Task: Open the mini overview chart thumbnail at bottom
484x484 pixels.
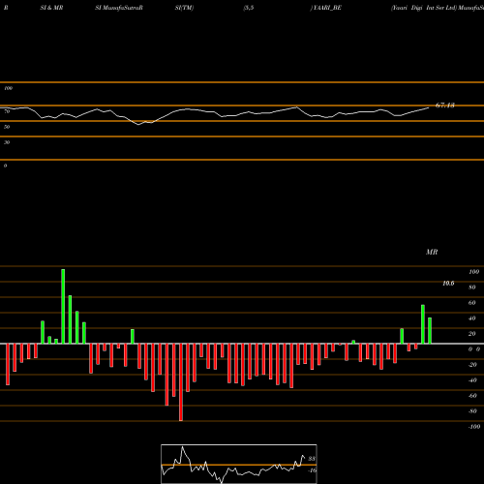Action: pos(239,464)
